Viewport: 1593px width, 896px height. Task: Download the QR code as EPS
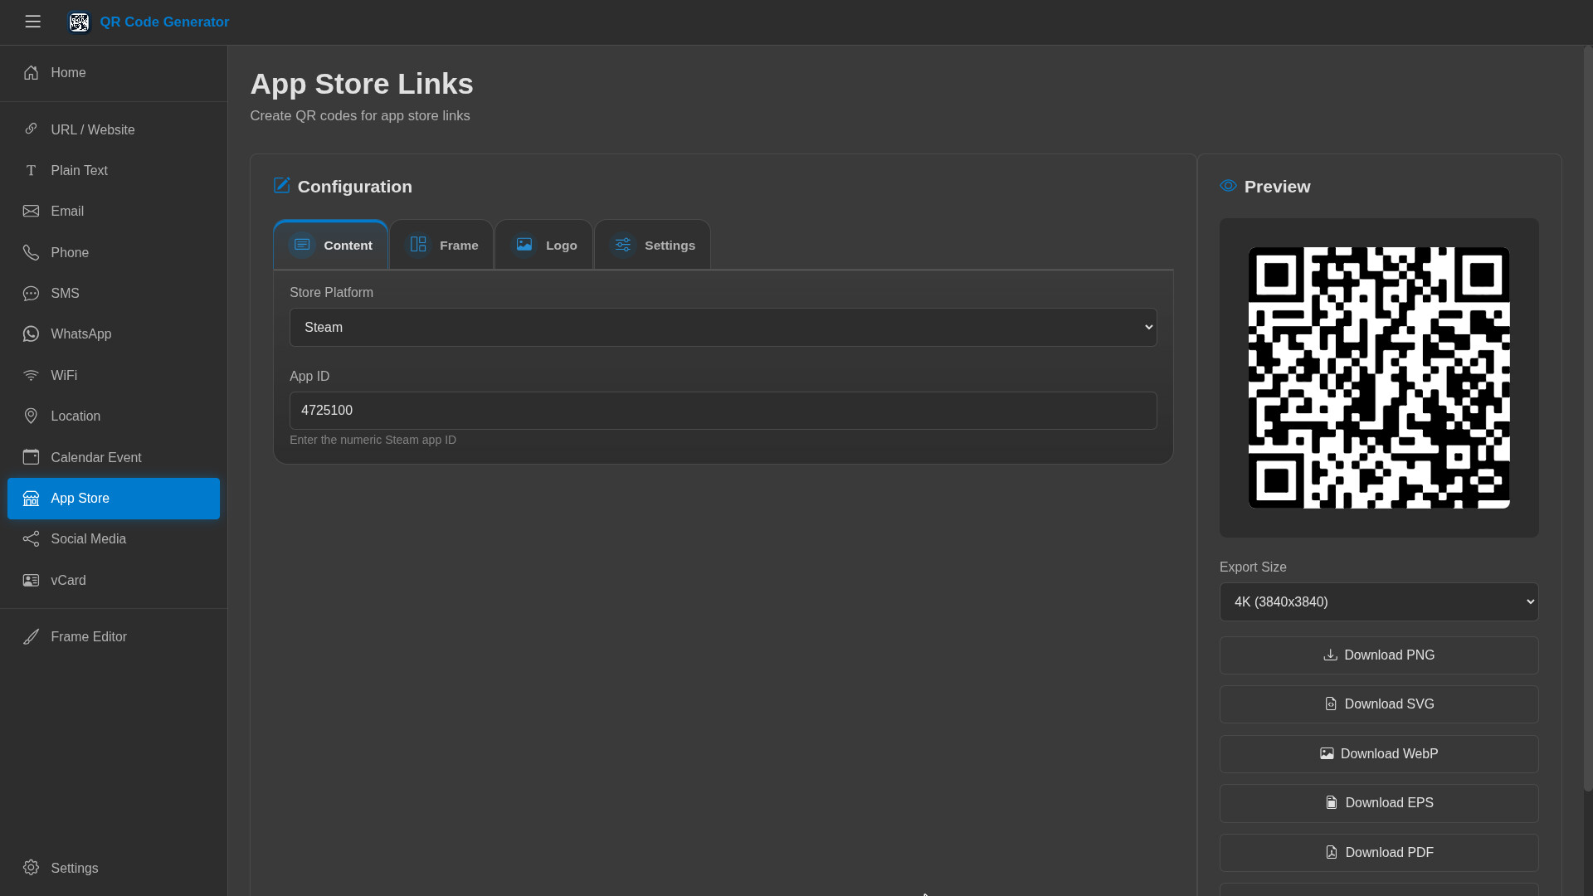click(x=1379, y=803)
